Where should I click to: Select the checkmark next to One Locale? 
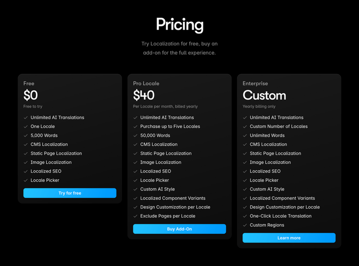pos(25,126)
